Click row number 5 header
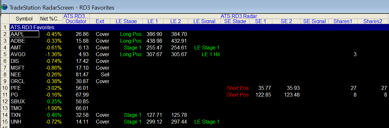The width and height of the screenshot is (389, 128). (x=5, y=54)
